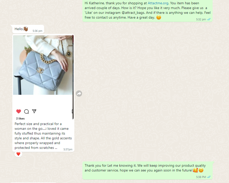This screenshot has height=183, width=229.
Task: Click the heart reaction below the image message
Action: 18,154
